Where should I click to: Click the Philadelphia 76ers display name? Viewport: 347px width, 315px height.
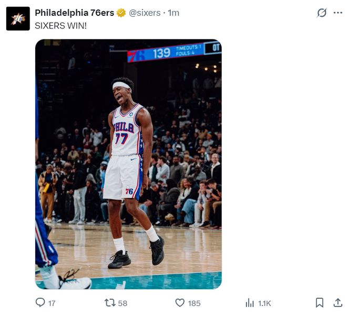(74, 13)
